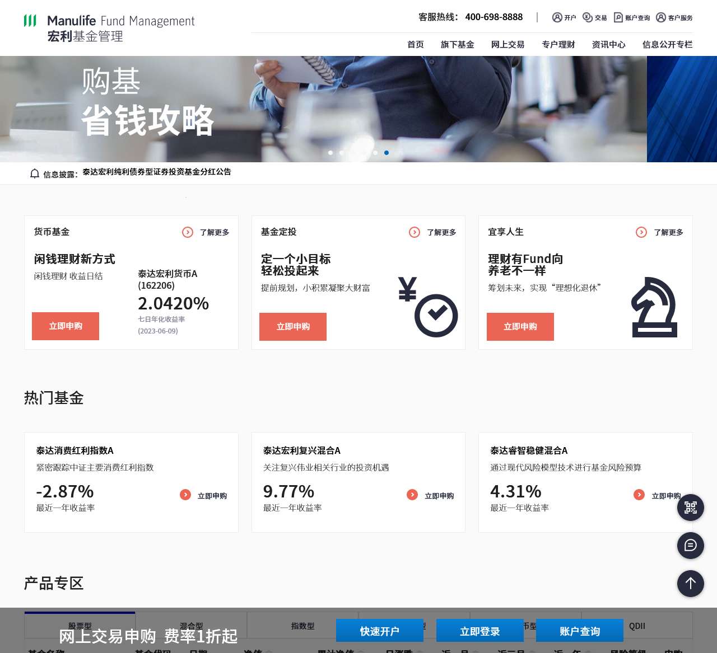Click 泰达睿智稳健混合A 立即申购 arrow icon
The width and height of the screenshot is (717, 653).
pos(639,495)
